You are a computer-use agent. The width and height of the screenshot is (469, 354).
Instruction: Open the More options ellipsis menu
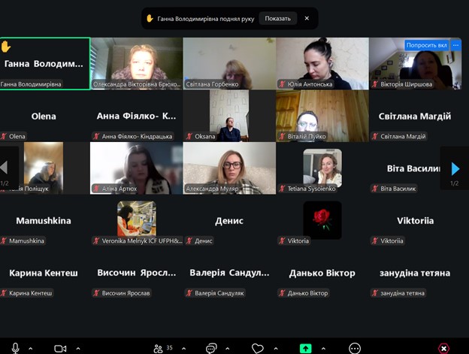(x=355, y=348)
